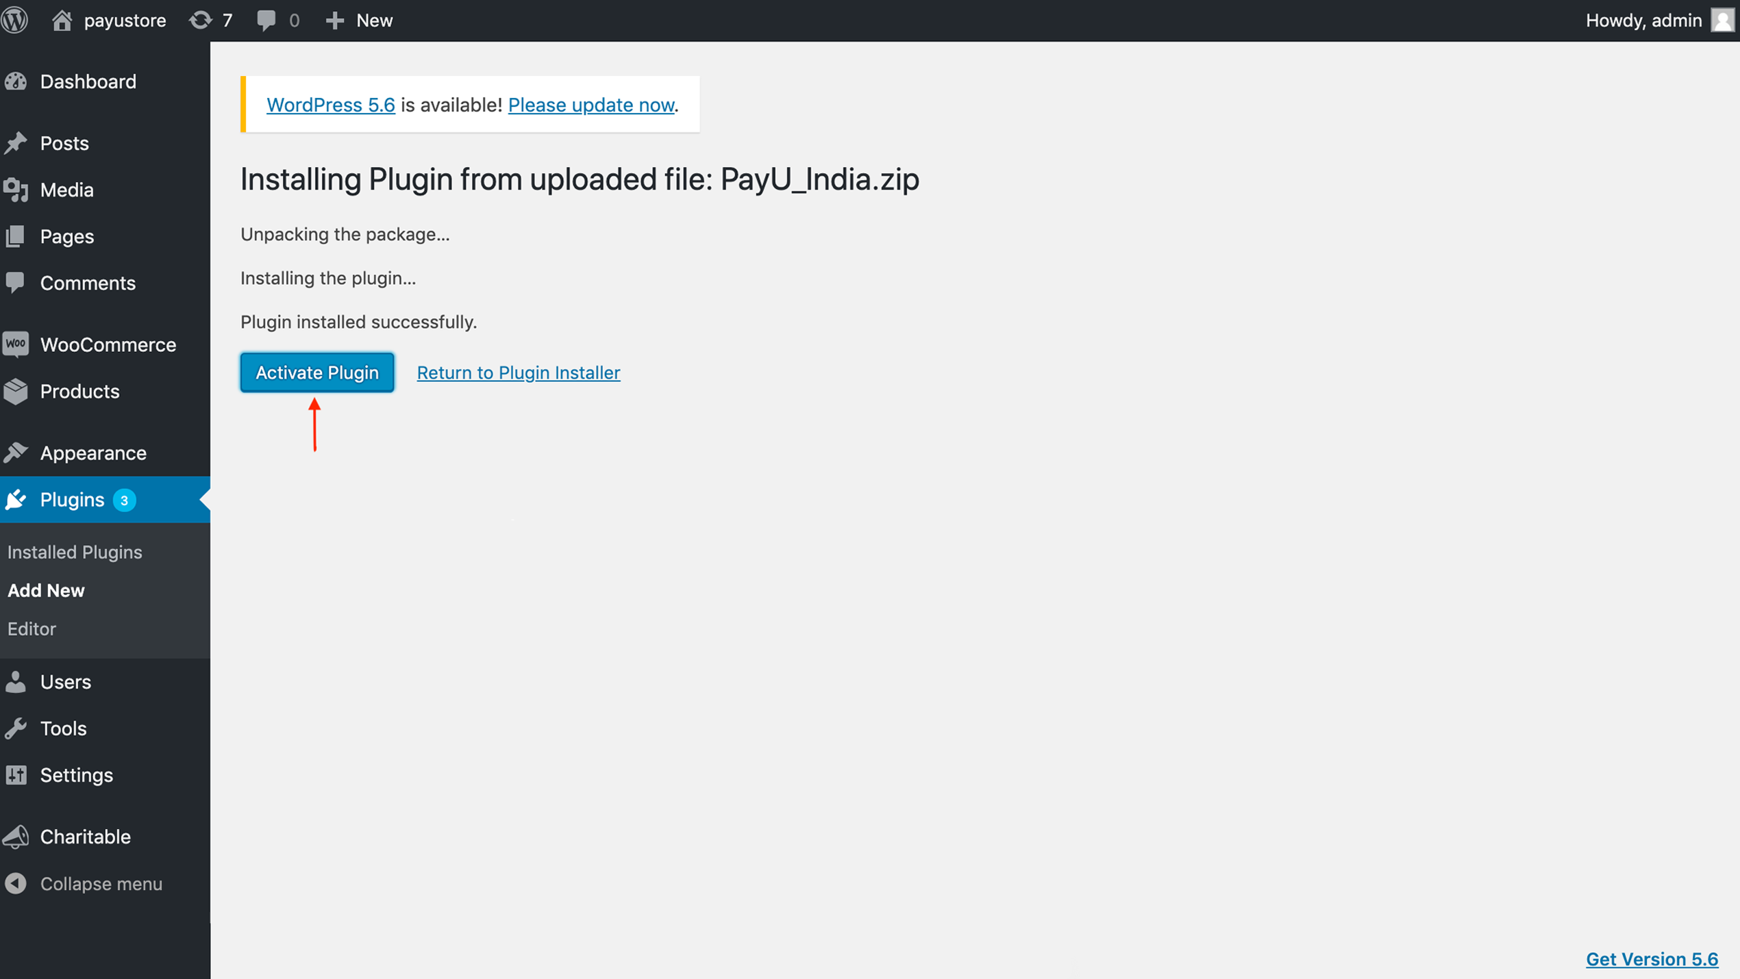Select Add New plugin option
The height and width of the screenshot is (979, 1740).
click(47, 589)
